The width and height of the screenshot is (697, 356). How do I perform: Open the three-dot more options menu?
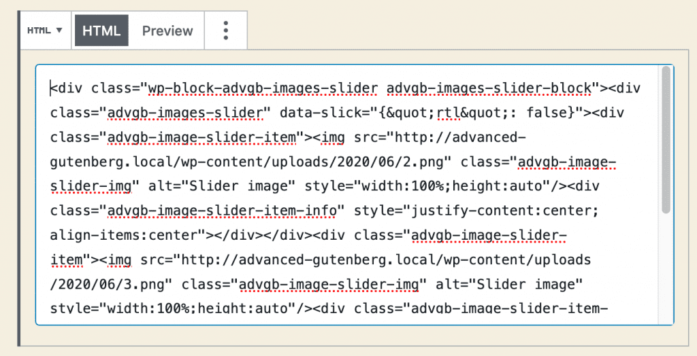[226, 31]
